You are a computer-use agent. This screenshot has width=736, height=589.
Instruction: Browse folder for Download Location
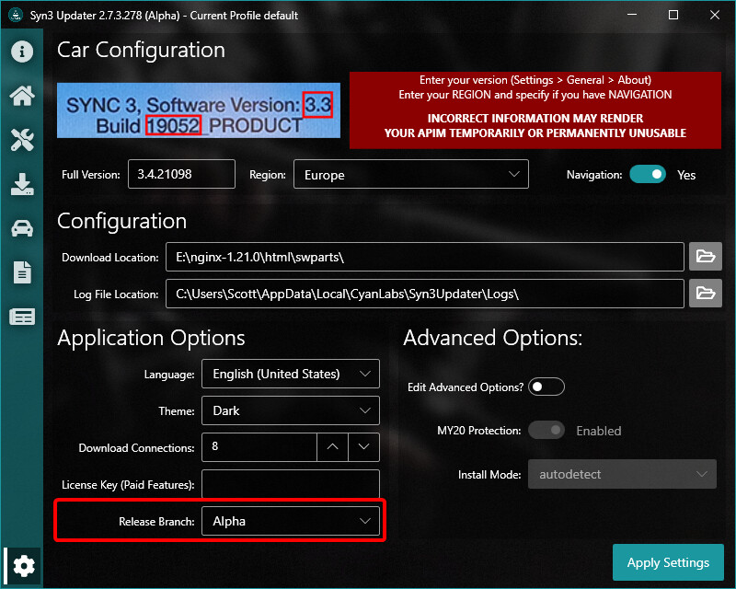tap(705, 257)
